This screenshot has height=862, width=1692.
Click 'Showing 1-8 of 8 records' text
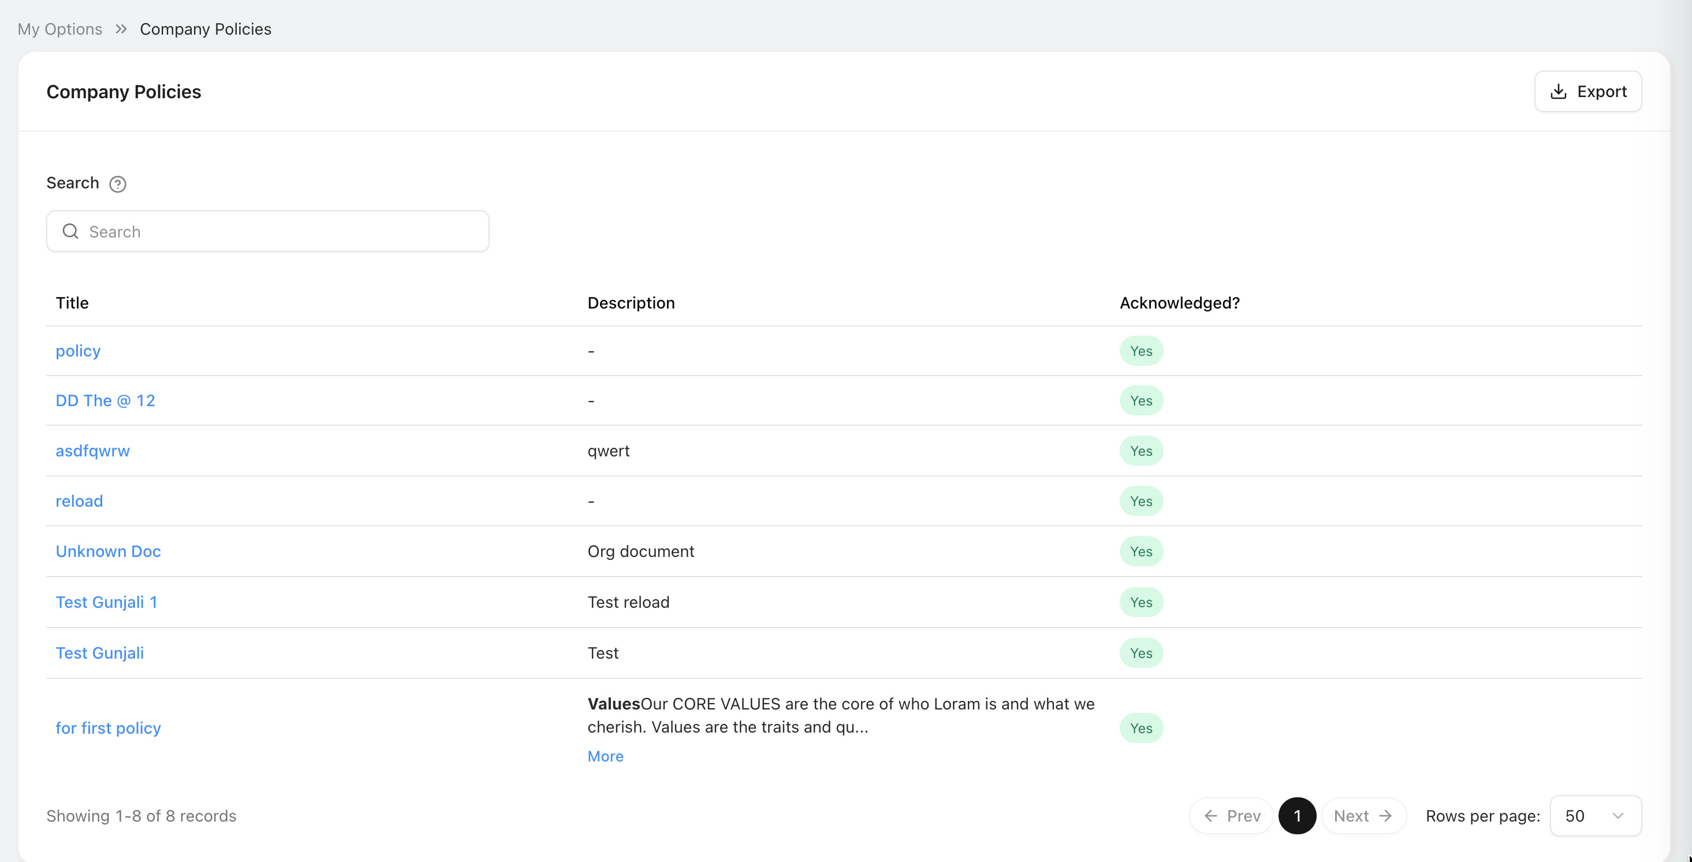pos(141,816)
